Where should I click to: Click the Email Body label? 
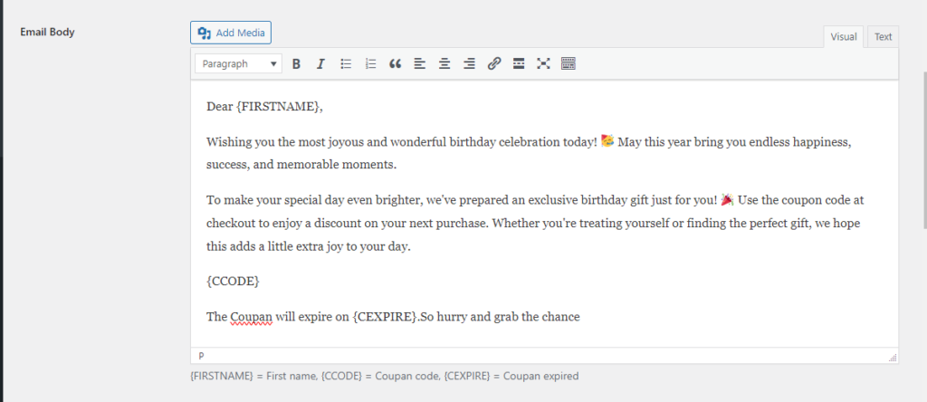point(47,32)
